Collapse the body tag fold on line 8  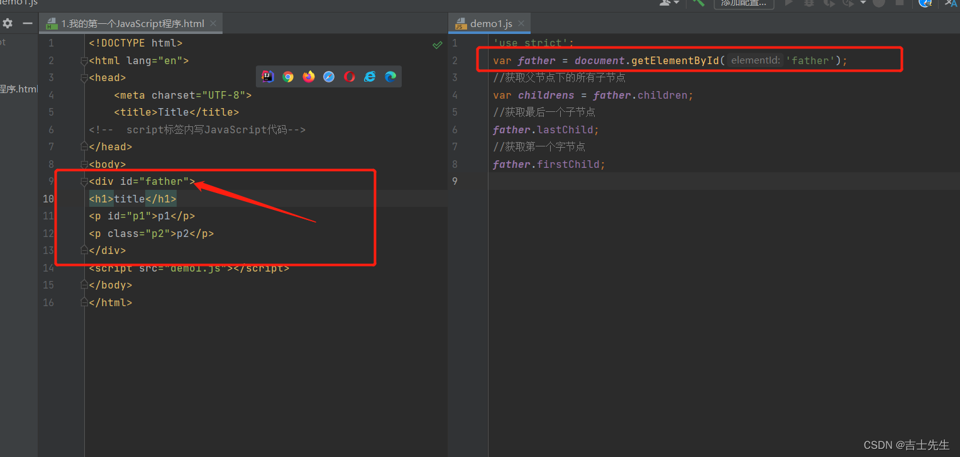tap(84, 164)
